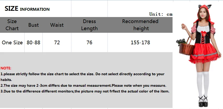Viewport: 223px width, 109px height.
Task: Select the One Size row cell
Action: tap(12, 42)
